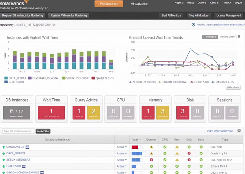Click the Wait Time tracking high tile

(x=51, y=113)
